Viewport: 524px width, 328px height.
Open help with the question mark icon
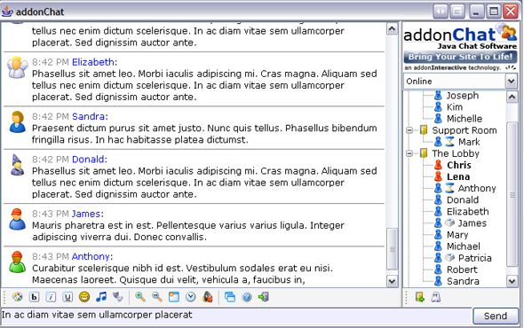[247, 297]
